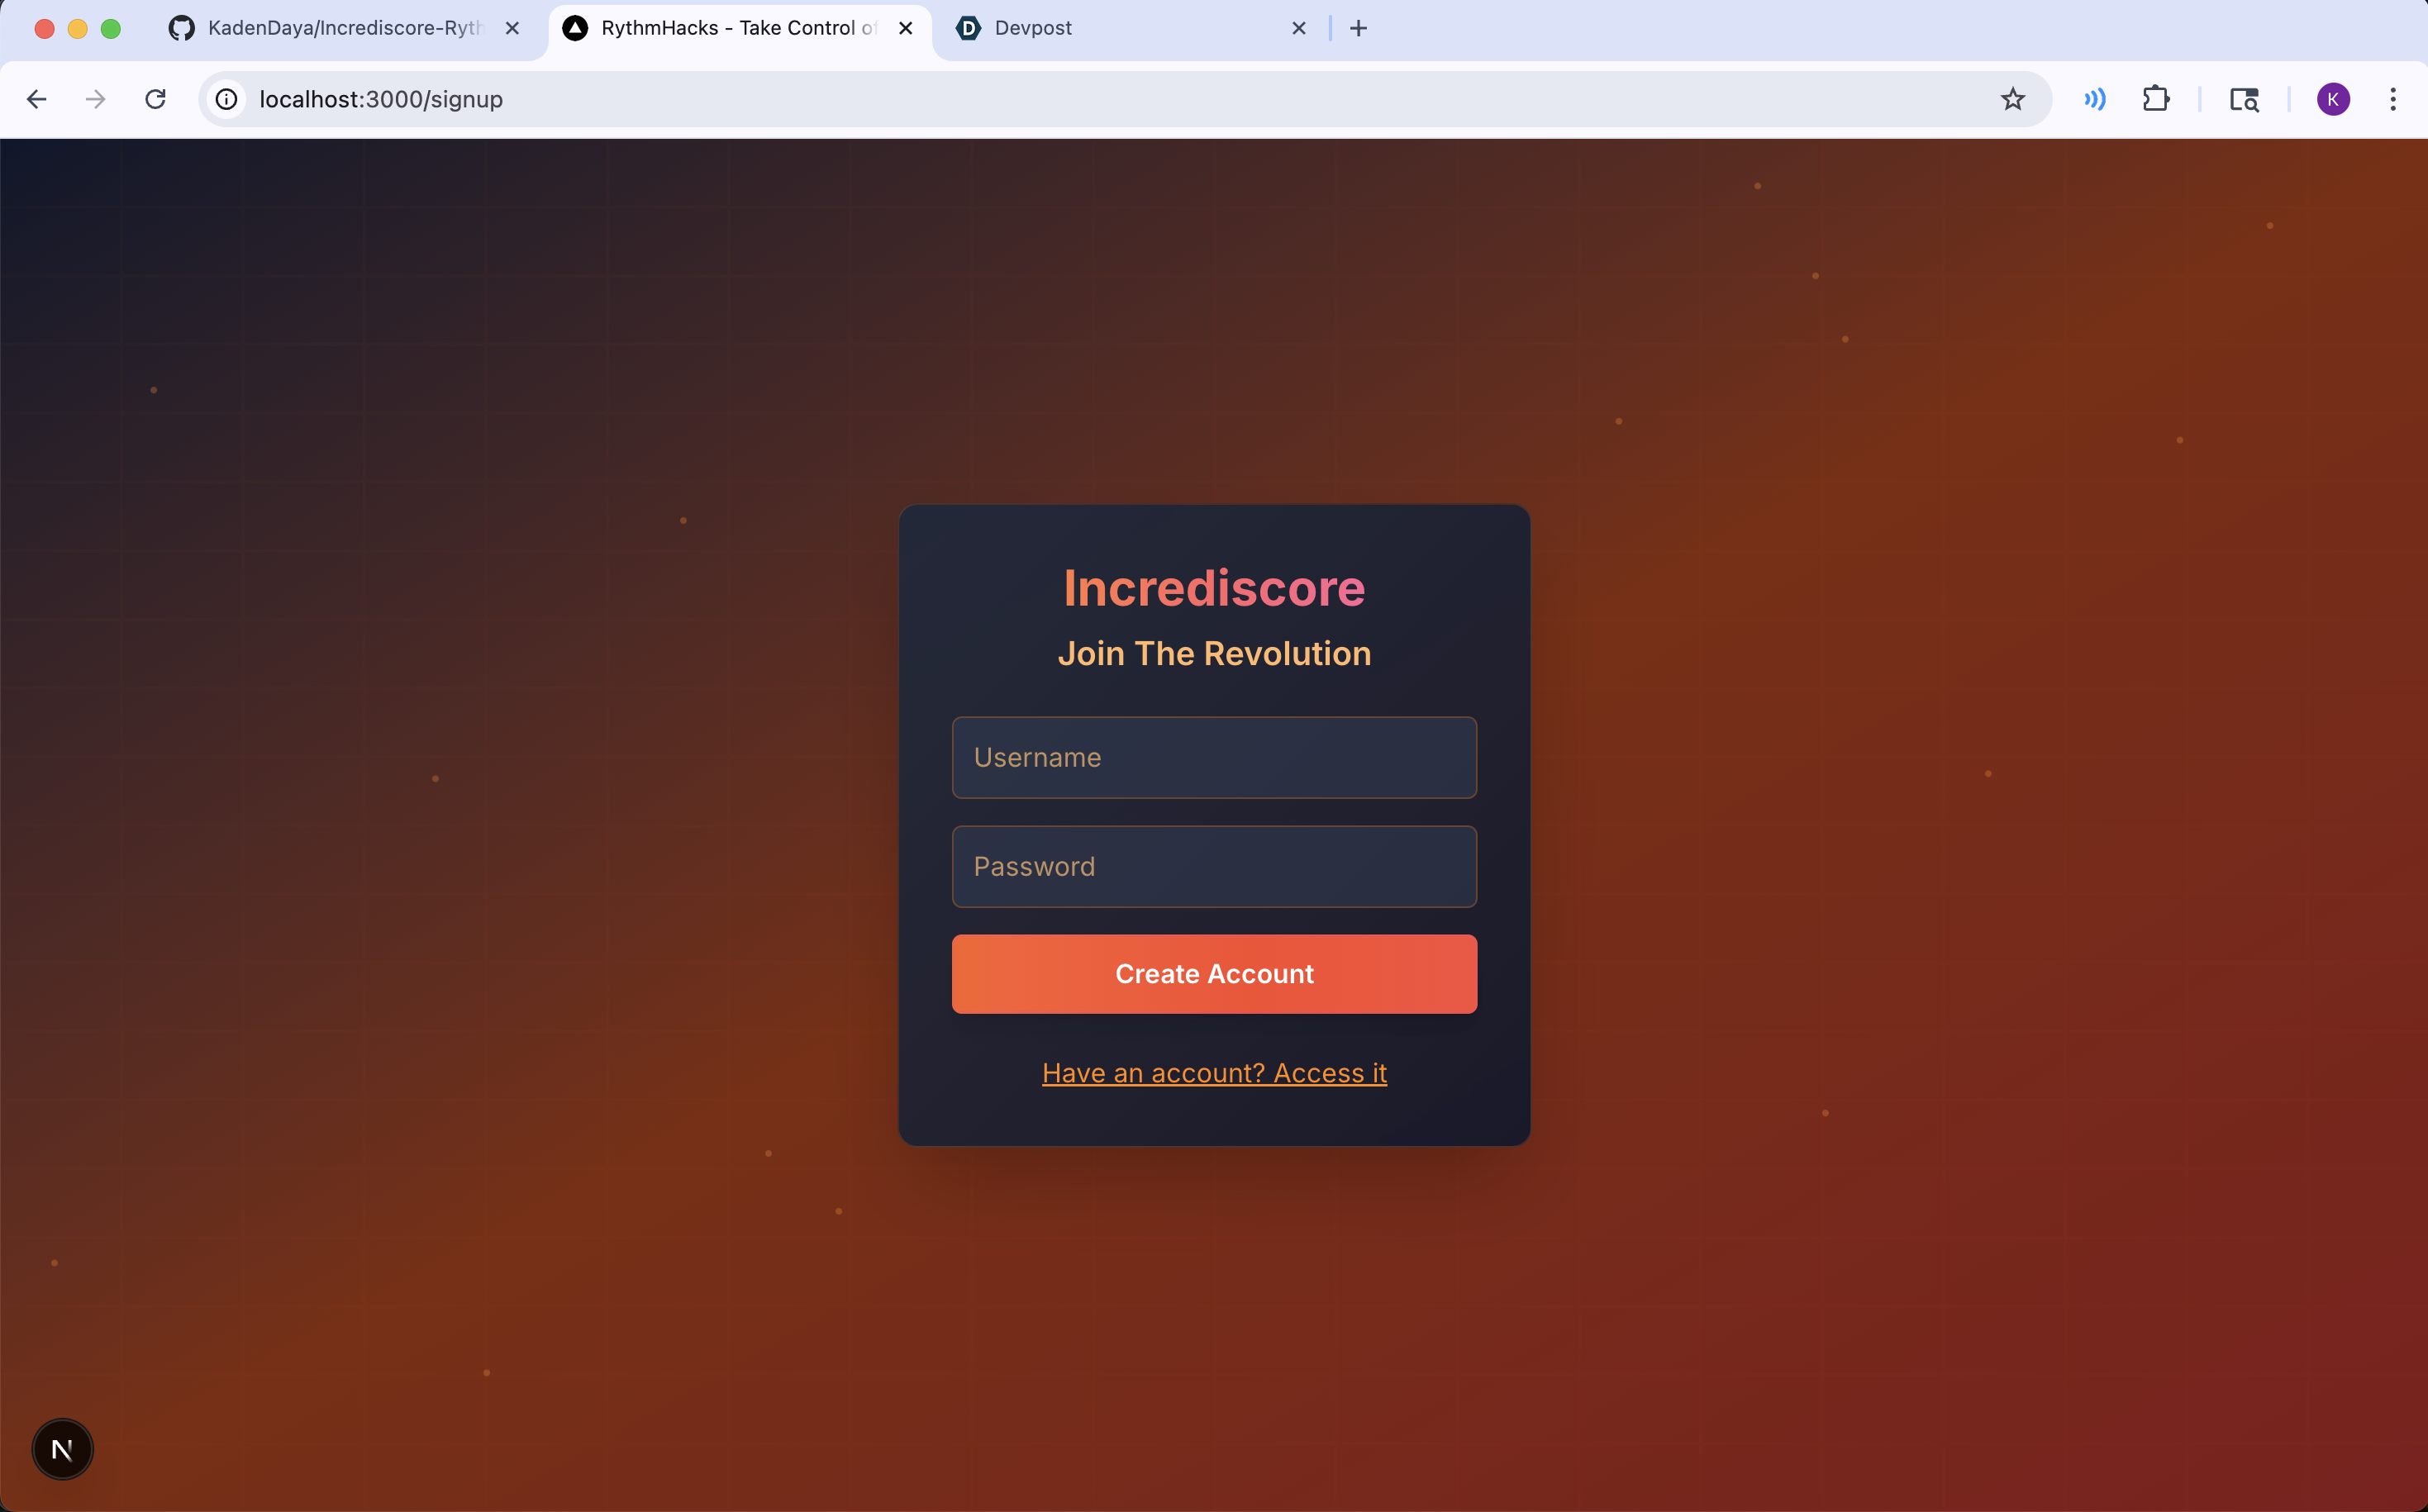Click the blue media control icon
The image size is (2428, 1512).
tap(2094, 99)
